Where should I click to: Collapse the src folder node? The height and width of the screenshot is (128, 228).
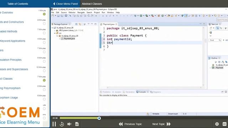coord(55,33)
